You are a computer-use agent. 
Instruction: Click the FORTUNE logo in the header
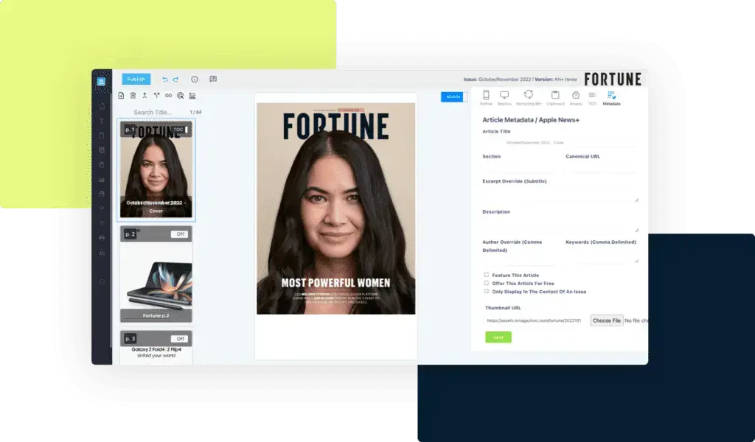coord(613,80)
